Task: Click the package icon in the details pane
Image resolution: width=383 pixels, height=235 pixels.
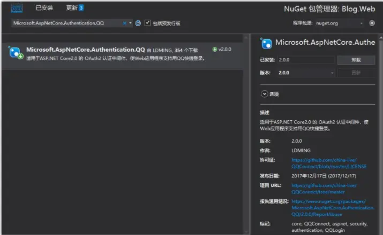Action: (x=266, y=44)
